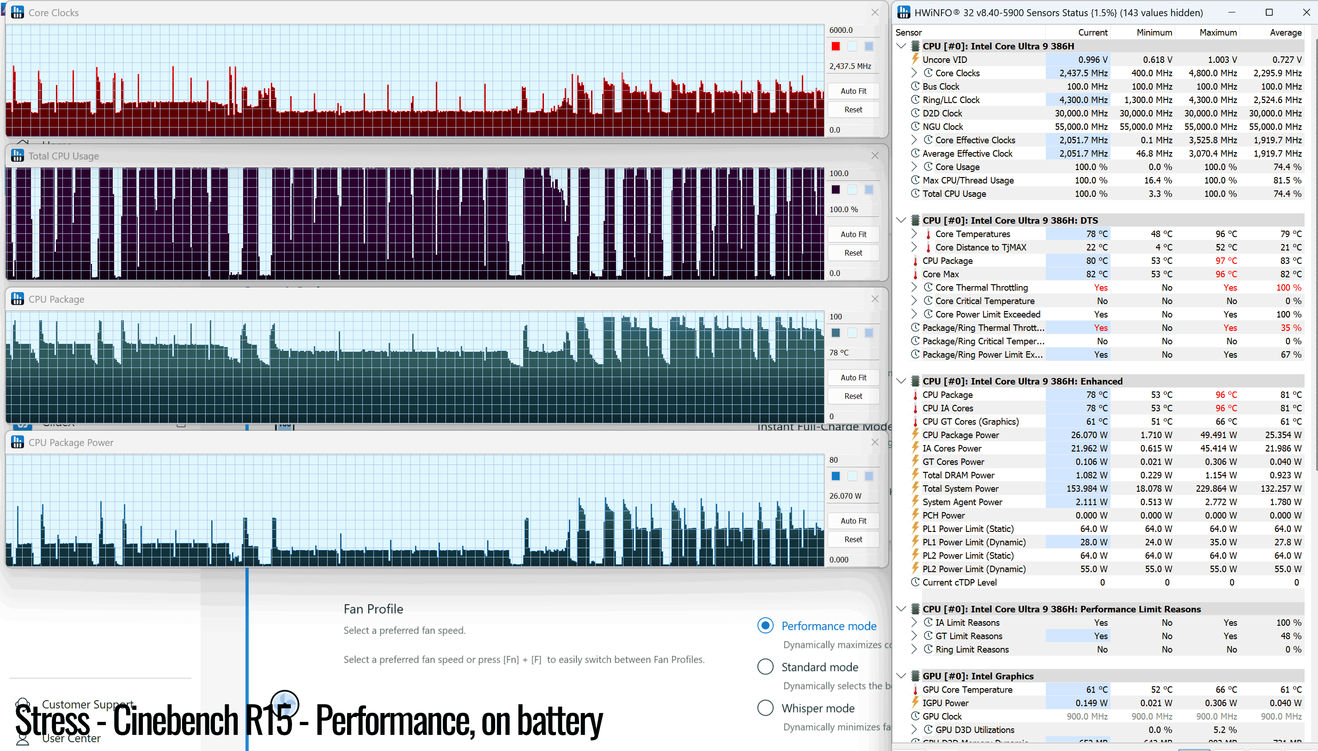Expand the Core Temperatures row
This screenshot has height=751, width=1318.
(x=914, y=234)
